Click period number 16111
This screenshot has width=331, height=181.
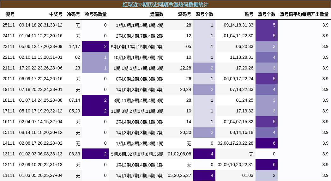click(9, 122)
